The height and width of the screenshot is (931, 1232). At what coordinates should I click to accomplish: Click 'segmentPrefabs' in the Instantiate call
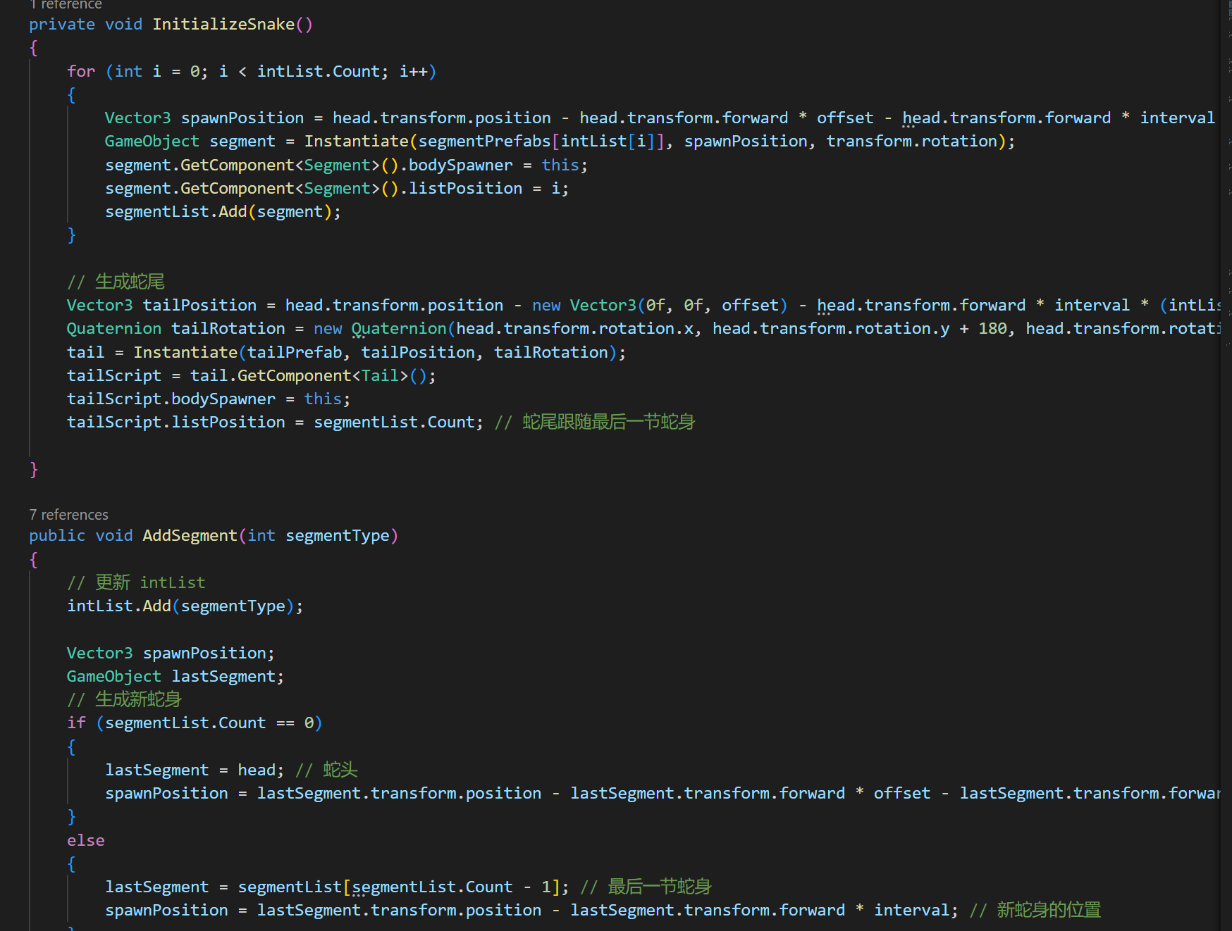click(x=484, y=141)
